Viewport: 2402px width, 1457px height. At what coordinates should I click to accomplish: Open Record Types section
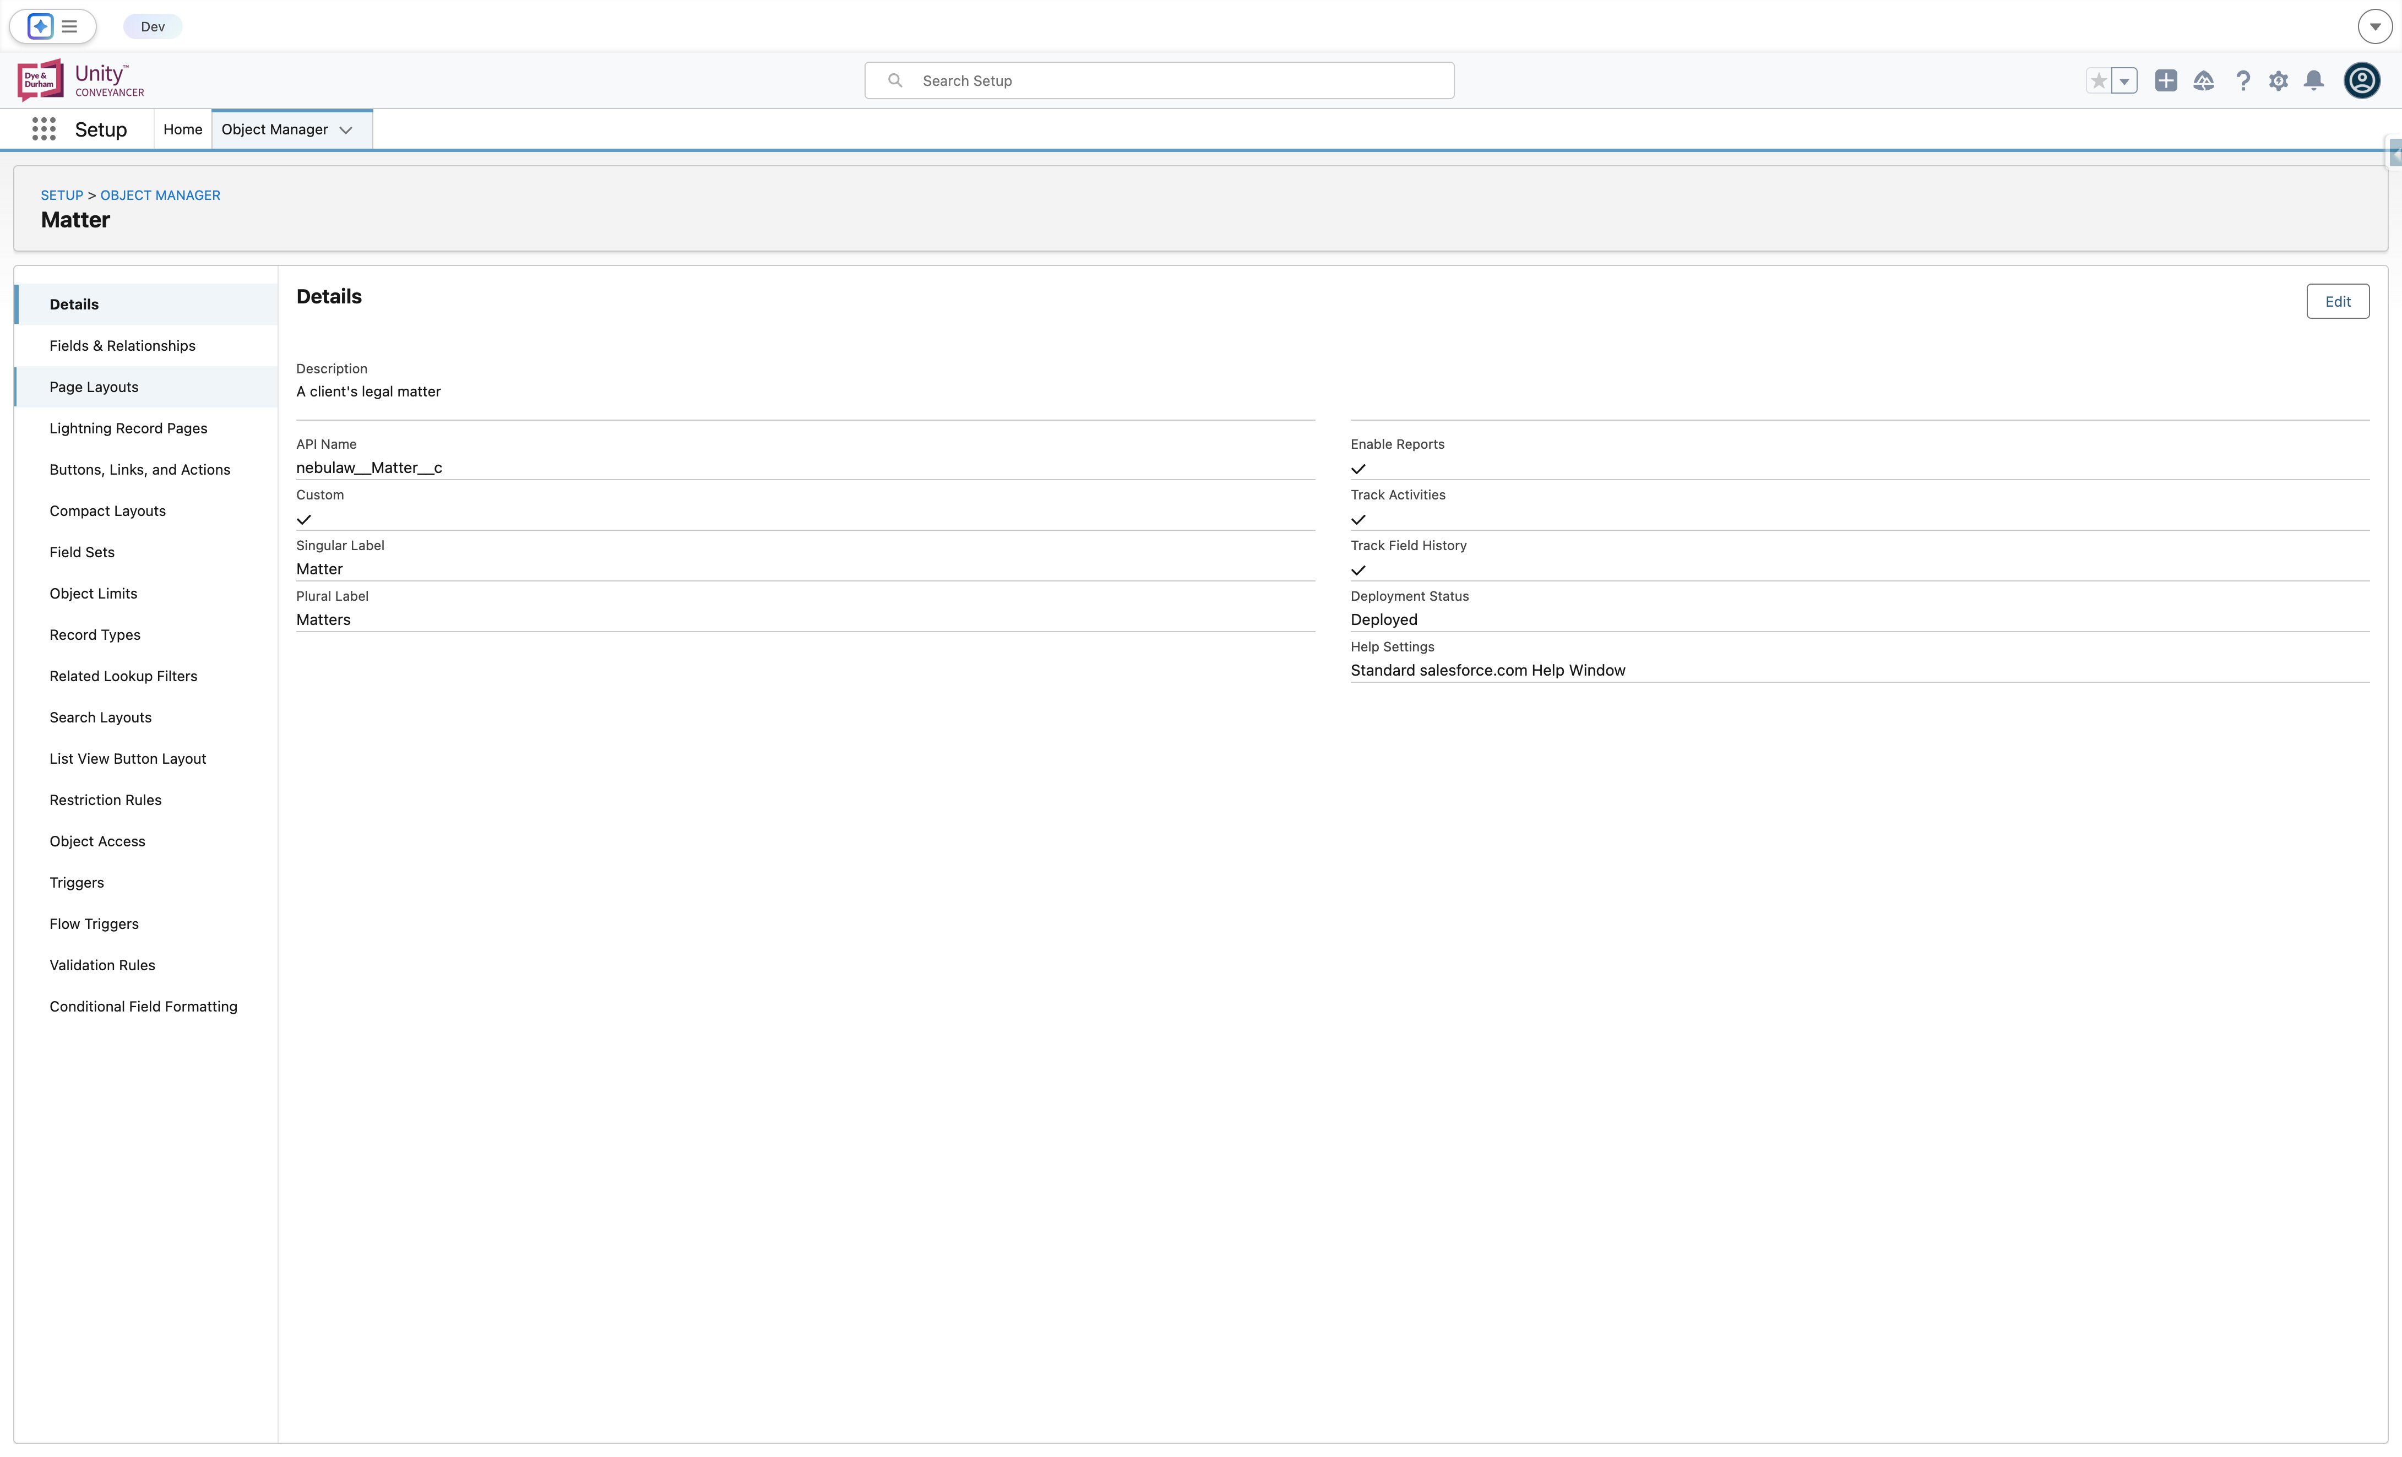pyautogui.click(x=146, y=634)
